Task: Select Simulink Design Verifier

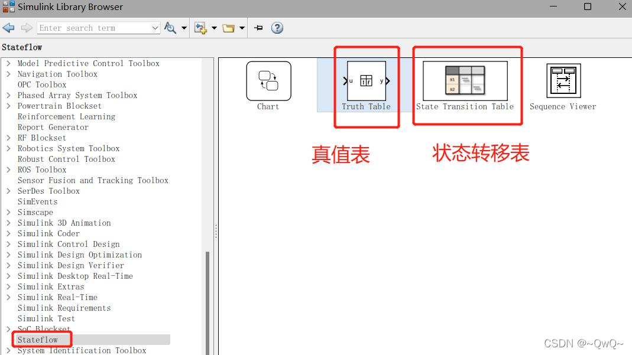Action: point(71,266)
